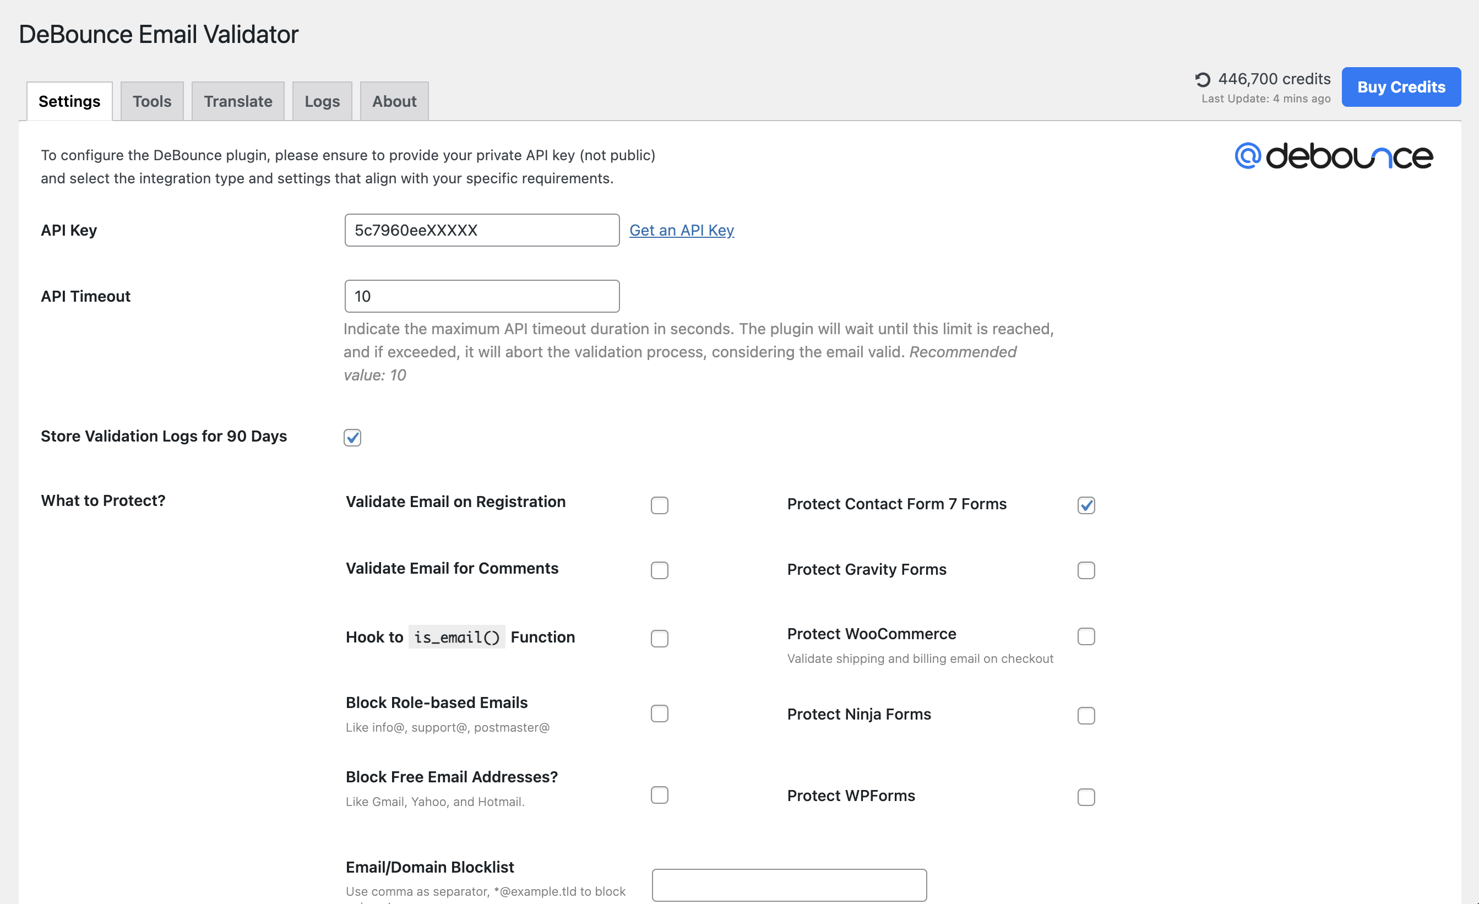1479x904 pixels.
Task: Open the Translate tab
Action: click(x=238, y=101)
